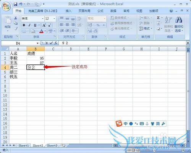191x153 pixels.
Task: Toggle wrap text option
Action: coord(79,19)
